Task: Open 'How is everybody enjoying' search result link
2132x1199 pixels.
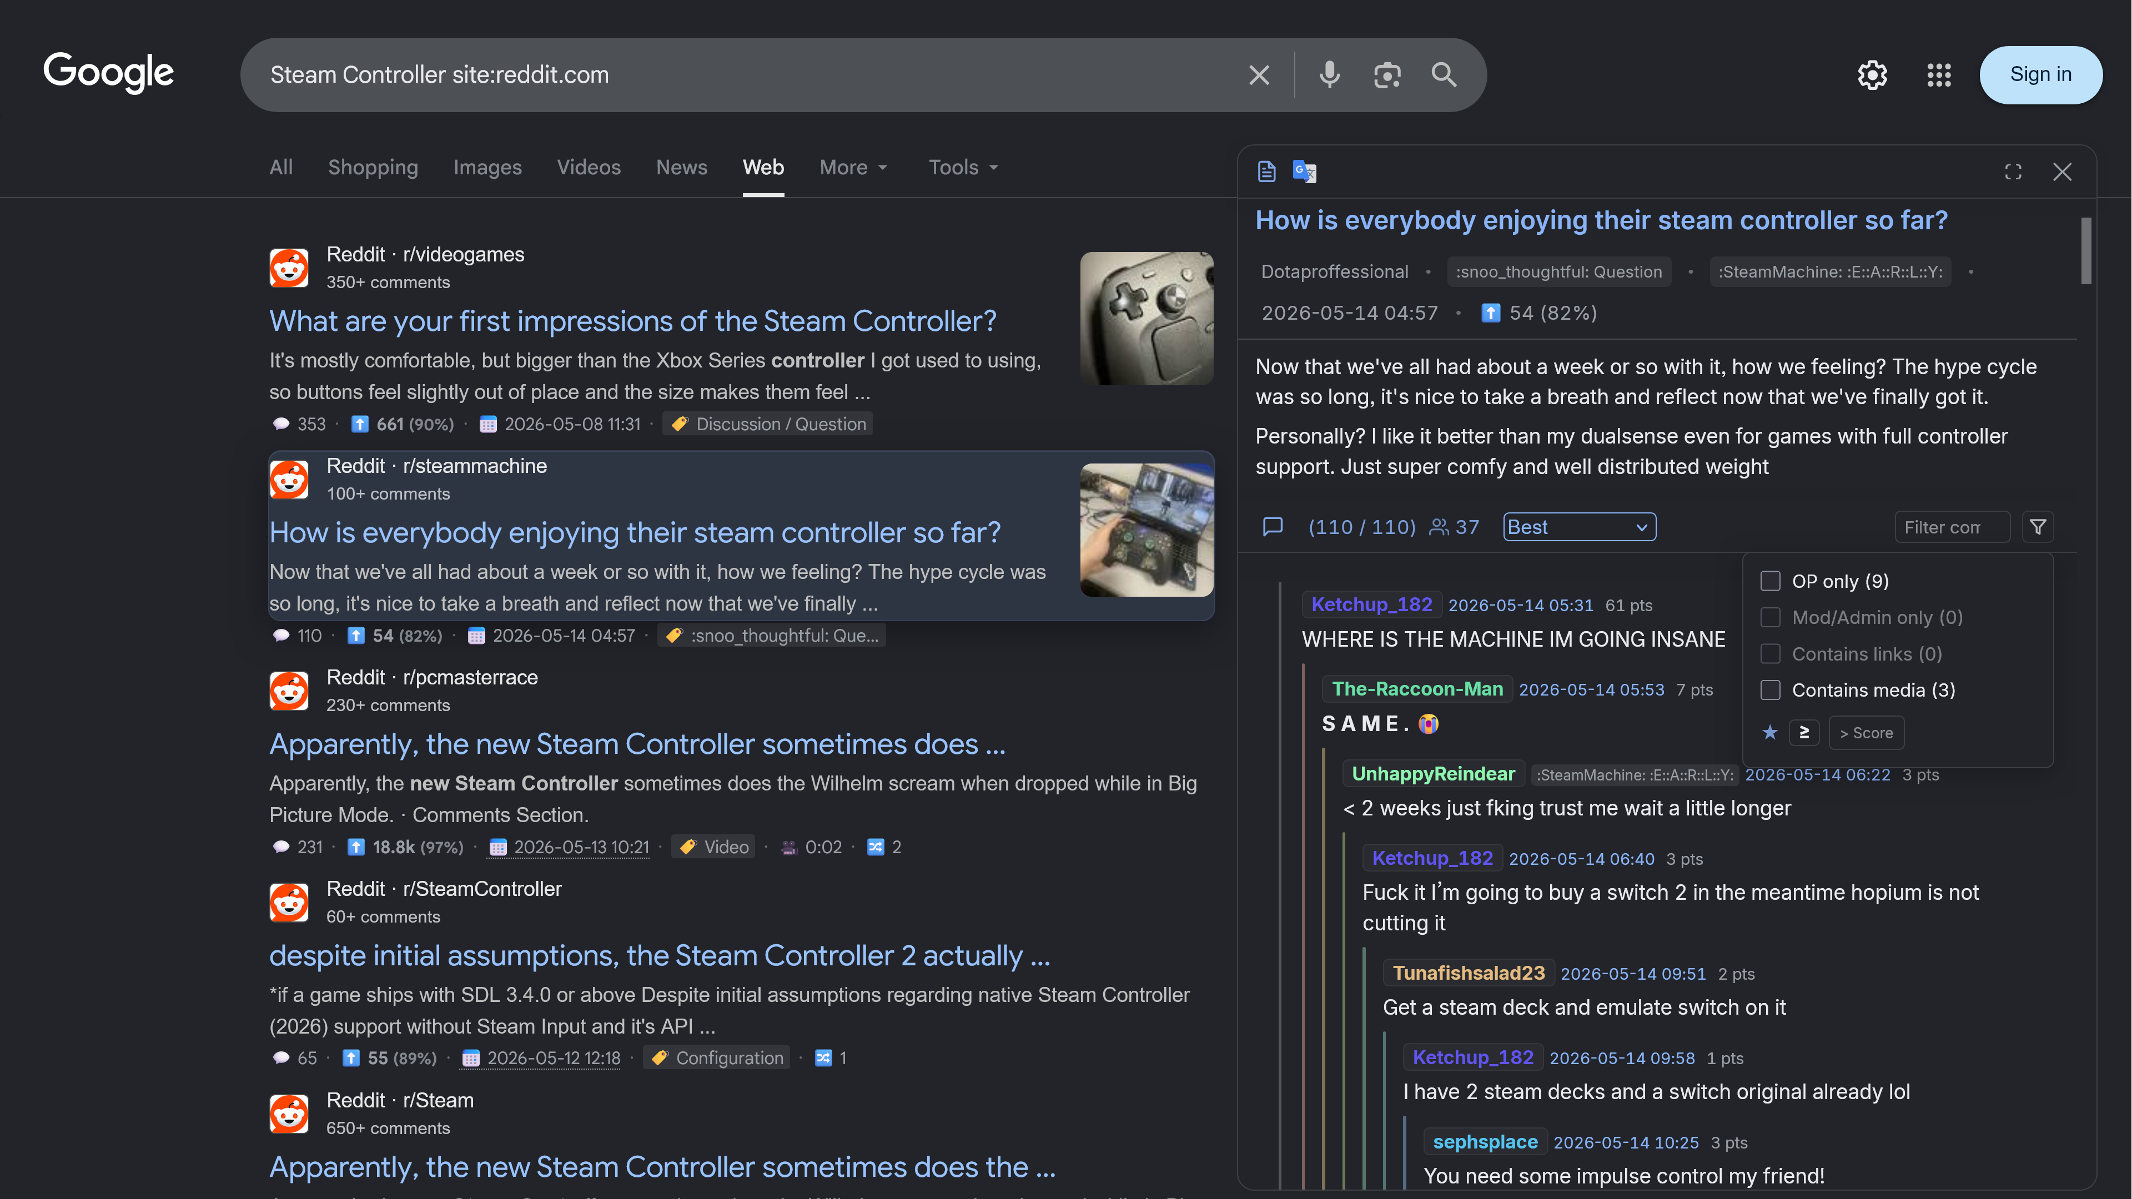Action: [x=635, y=533]
